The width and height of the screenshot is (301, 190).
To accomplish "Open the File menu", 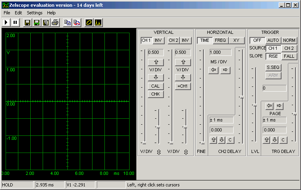I will pos(7,13).
